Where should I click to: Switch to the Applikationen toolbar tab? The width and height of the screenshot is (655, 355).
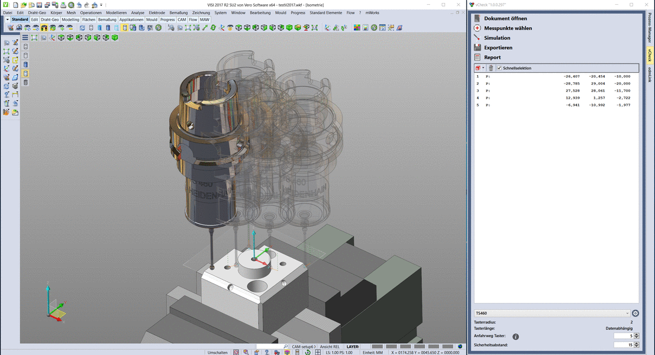131,20
